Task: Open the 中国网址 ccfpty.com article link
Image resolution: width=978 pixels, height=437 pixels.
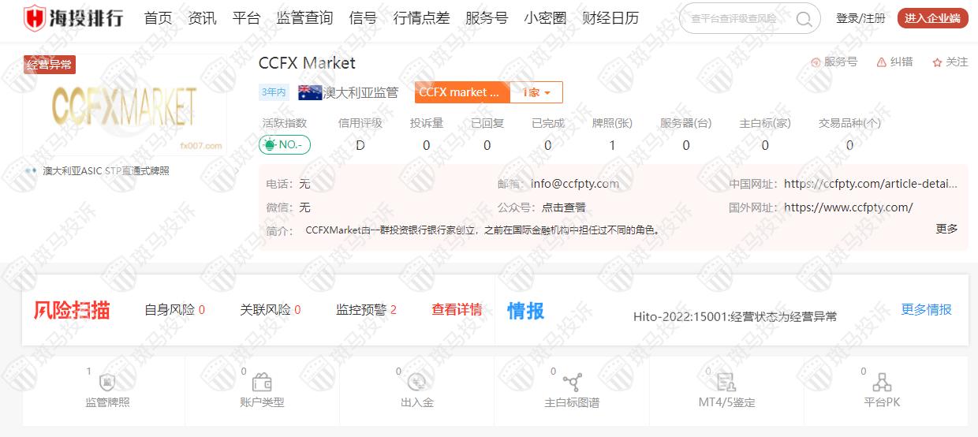Action: [871, 184]
